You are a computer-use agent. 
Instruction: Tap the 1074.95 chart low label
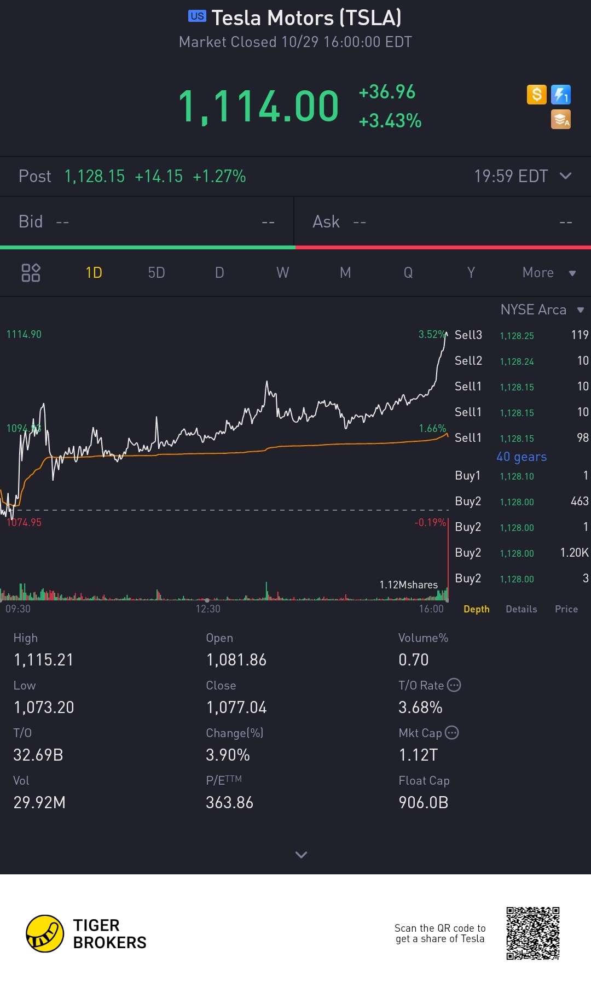24,522
